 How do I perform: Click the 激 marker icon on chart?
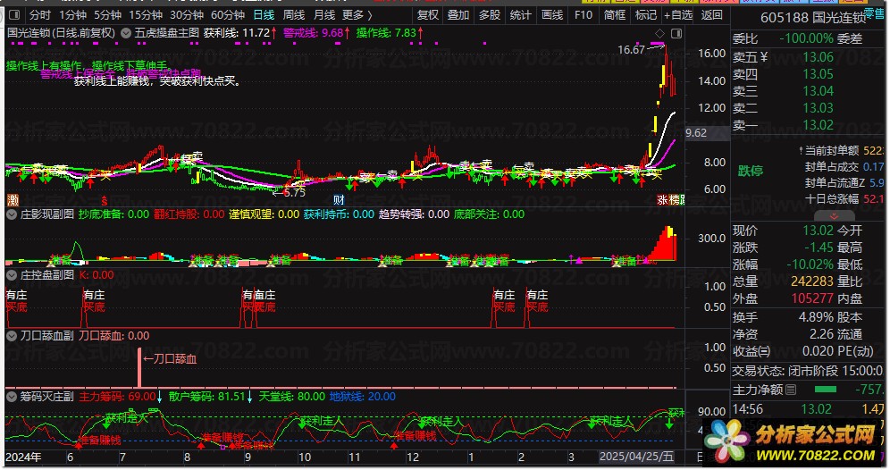[13, 200]
